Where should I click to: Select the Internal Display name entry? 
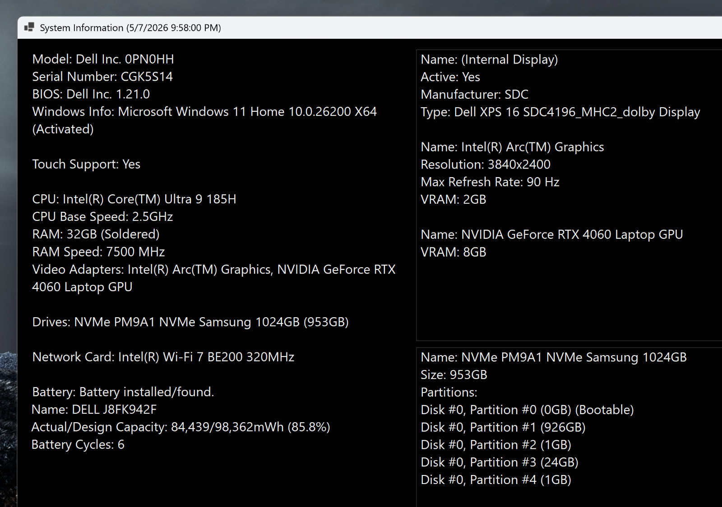489,59
